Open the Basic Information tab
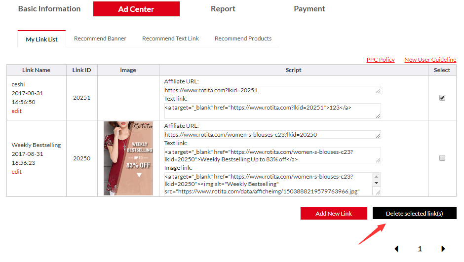 (x=49, y=9)
